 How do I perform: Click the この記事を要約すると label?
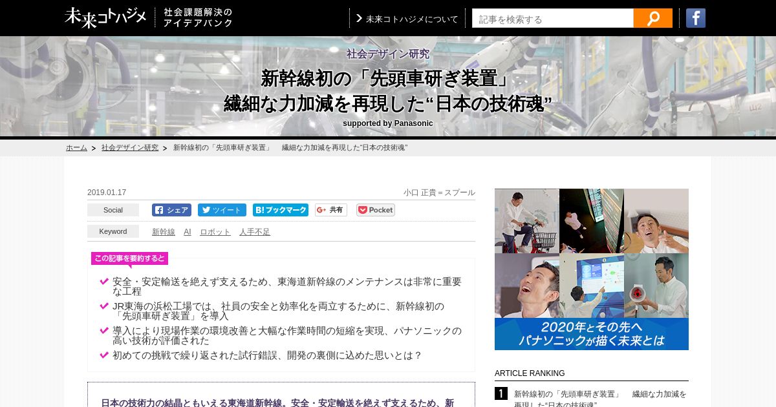[130, 258]
